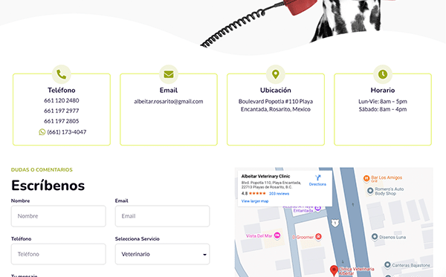Click the Acceso A Playa Encantada marker
The width and height of the screenshot is (446, 277).
pyautogui.click(x=317, y=208)
